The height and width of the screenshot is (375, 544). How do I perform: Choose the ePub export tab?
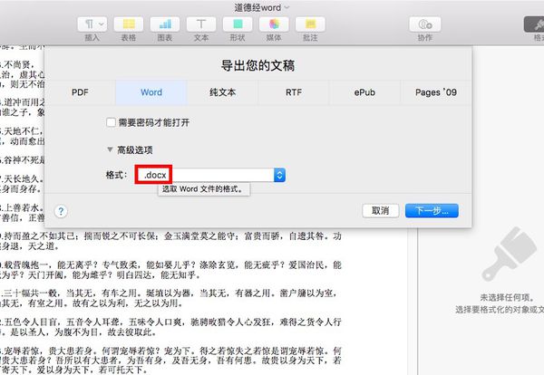click(x=364, y=92)
